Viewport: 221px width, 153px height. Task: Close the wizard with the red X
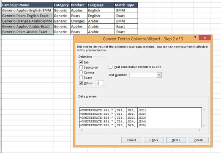205,38
